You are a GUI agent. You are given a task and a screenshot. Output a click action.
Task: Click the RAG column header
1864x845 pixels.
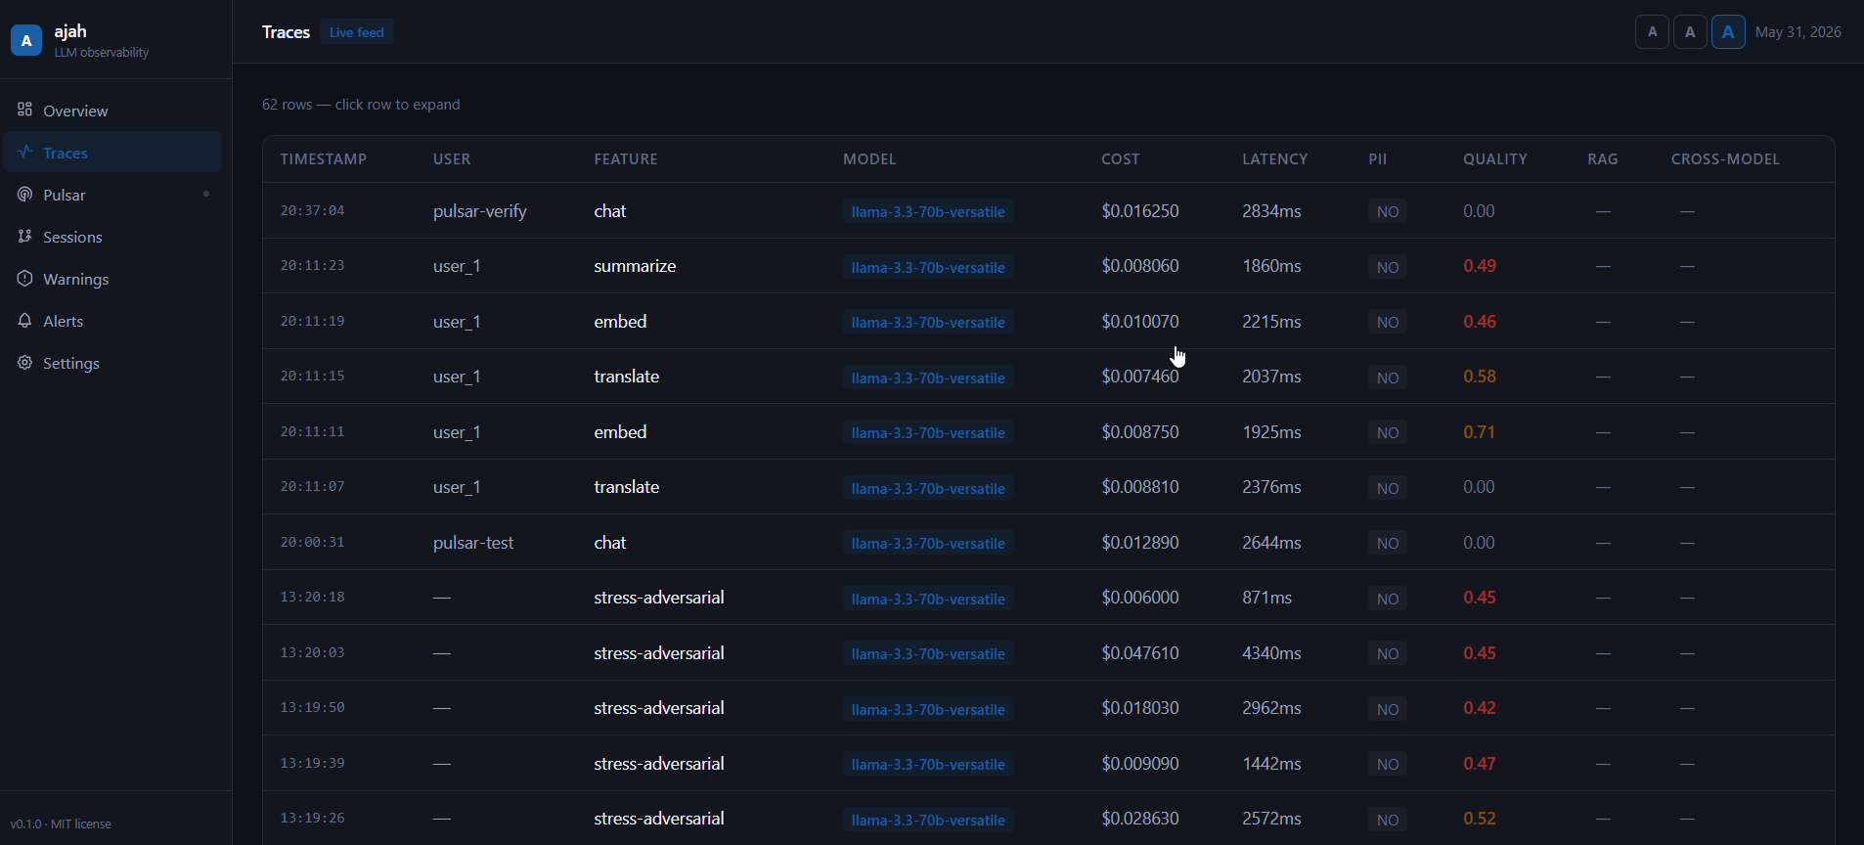tap(1603, 159)
